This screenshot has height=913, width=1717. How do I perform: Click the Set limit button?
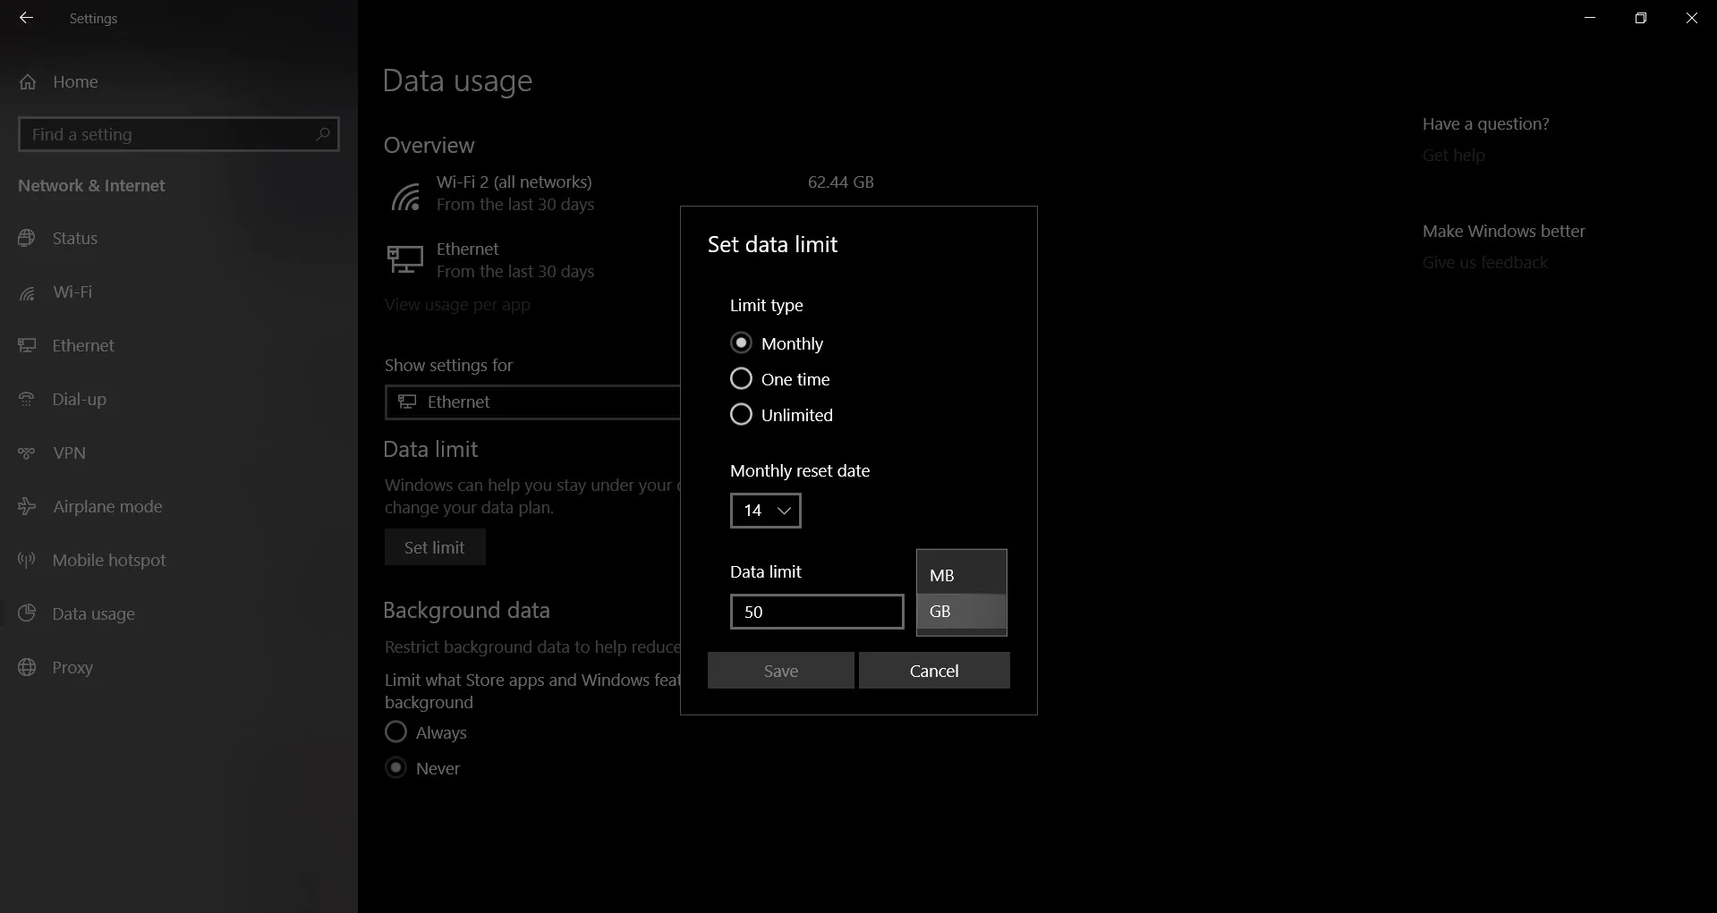pyautogui.click(x=435, y=547)
